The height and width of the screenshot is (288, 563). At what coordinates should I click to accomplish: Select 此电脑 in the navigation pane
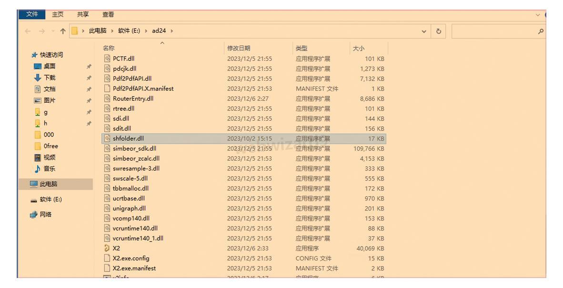coord(50,184)
